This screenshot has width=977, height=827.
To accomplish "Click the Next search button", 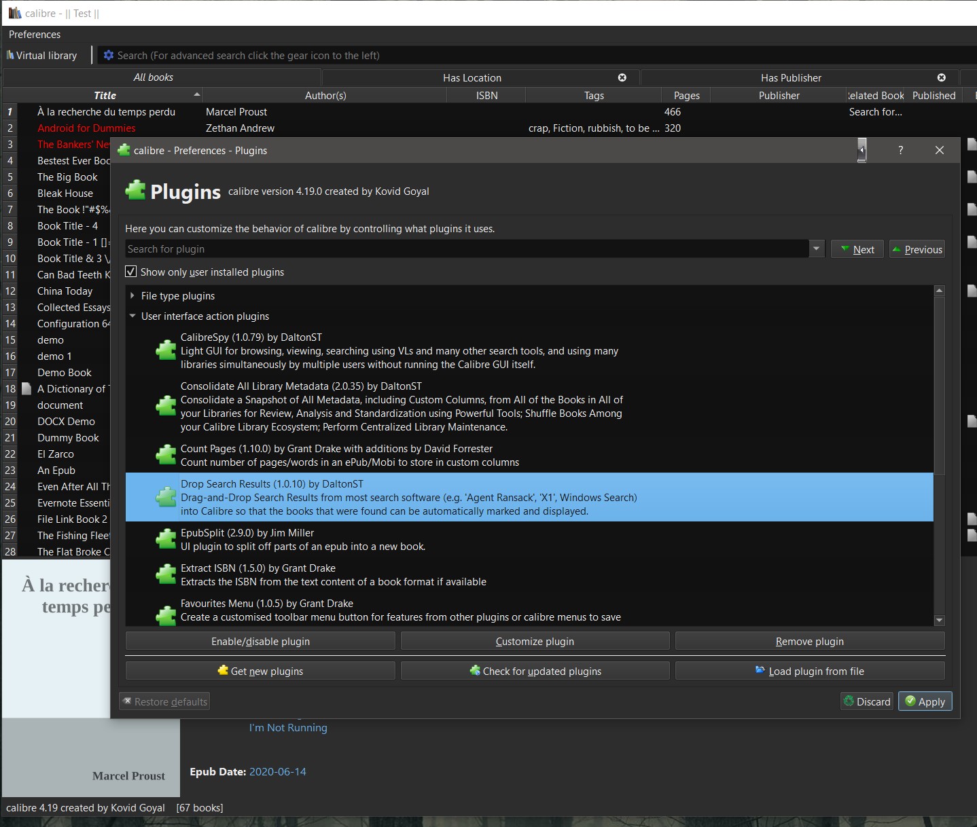I will pyautogui.click(x=857, y=249).
